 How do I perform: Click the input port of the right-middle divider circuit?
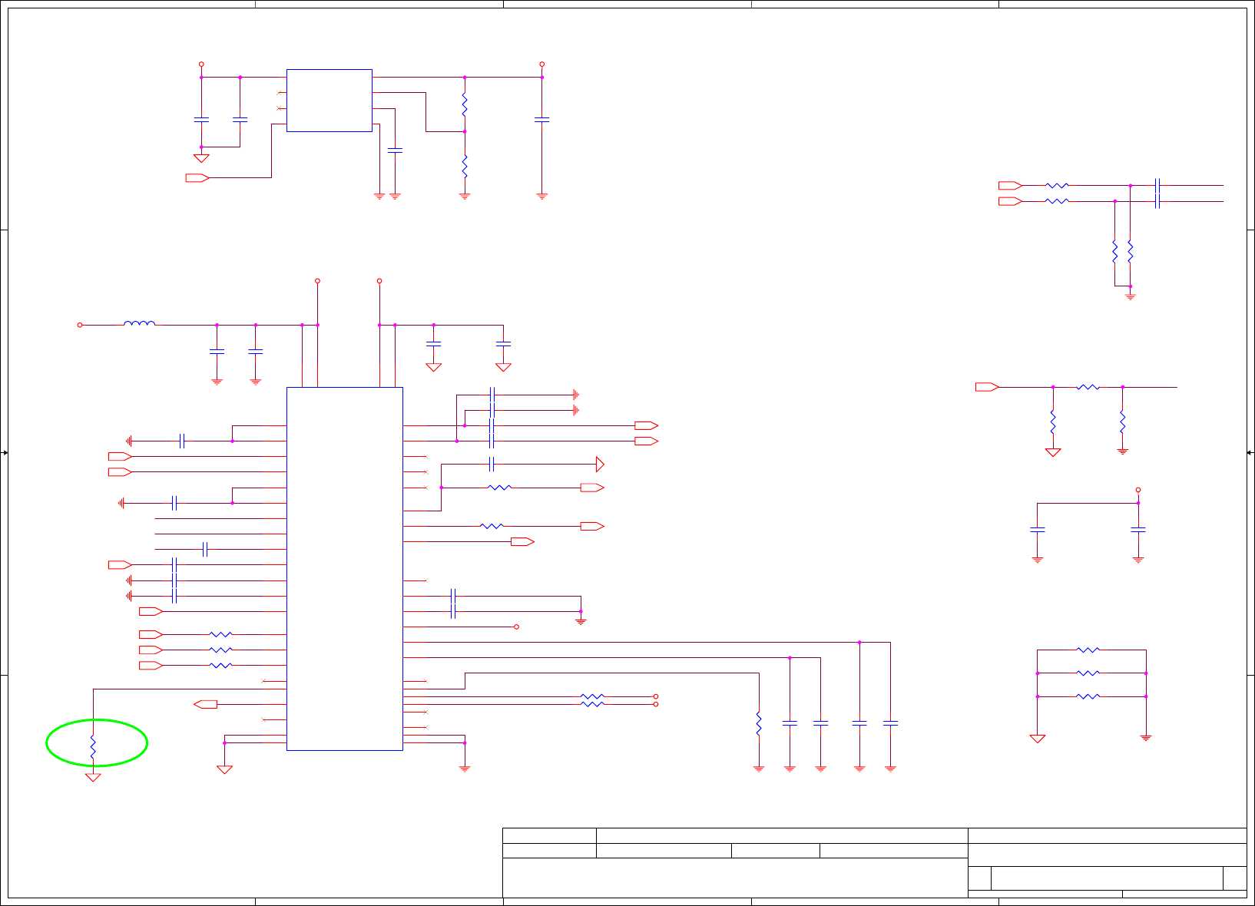987,387
